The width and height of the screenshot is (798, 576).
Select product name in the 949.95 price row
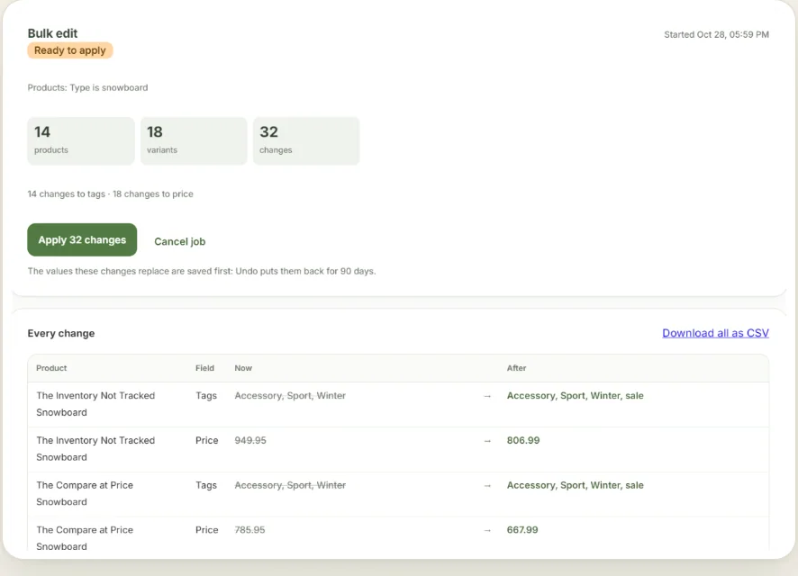tap(95, 448)
